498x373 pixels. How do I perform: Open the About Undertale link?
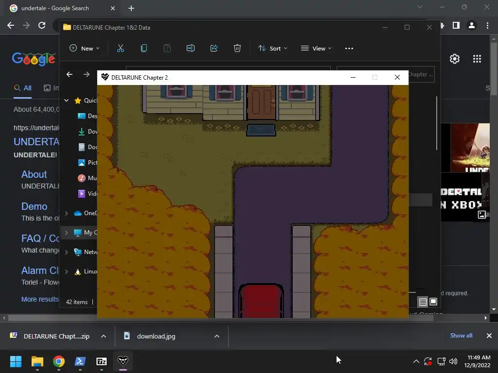(34, 174)
